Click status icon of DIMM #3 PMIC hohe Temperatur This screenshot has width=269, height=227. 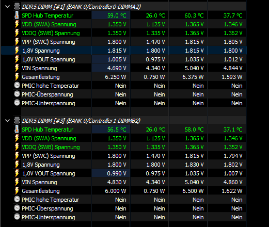(17, 199)
